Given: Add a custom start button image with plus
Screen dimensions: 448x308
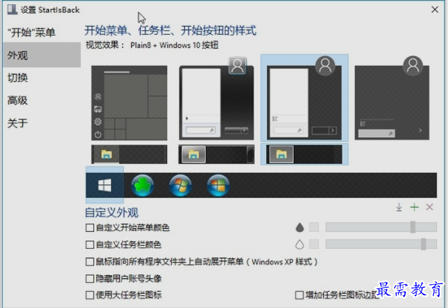Looking at the screenshot, I should point(414,207).
